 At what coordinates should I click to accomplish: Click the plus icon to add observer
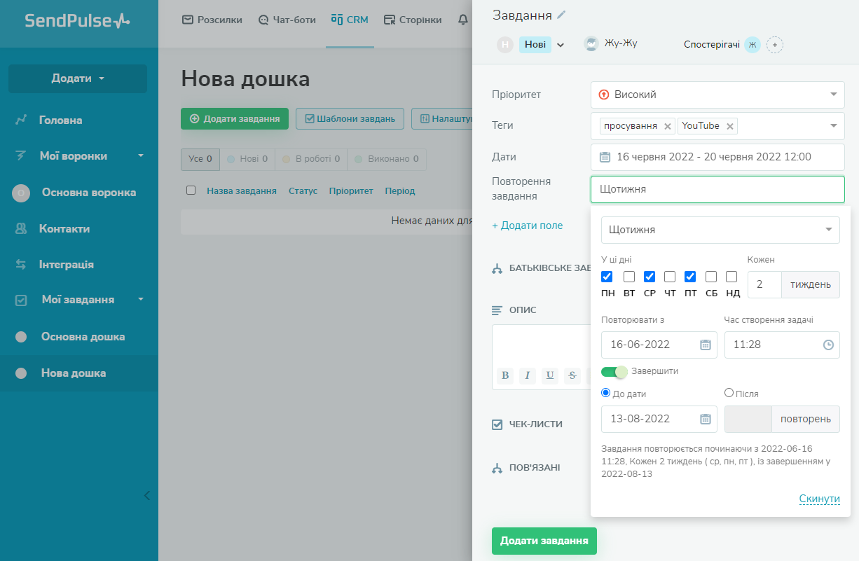pyautogui.click(x=774, y=45)
